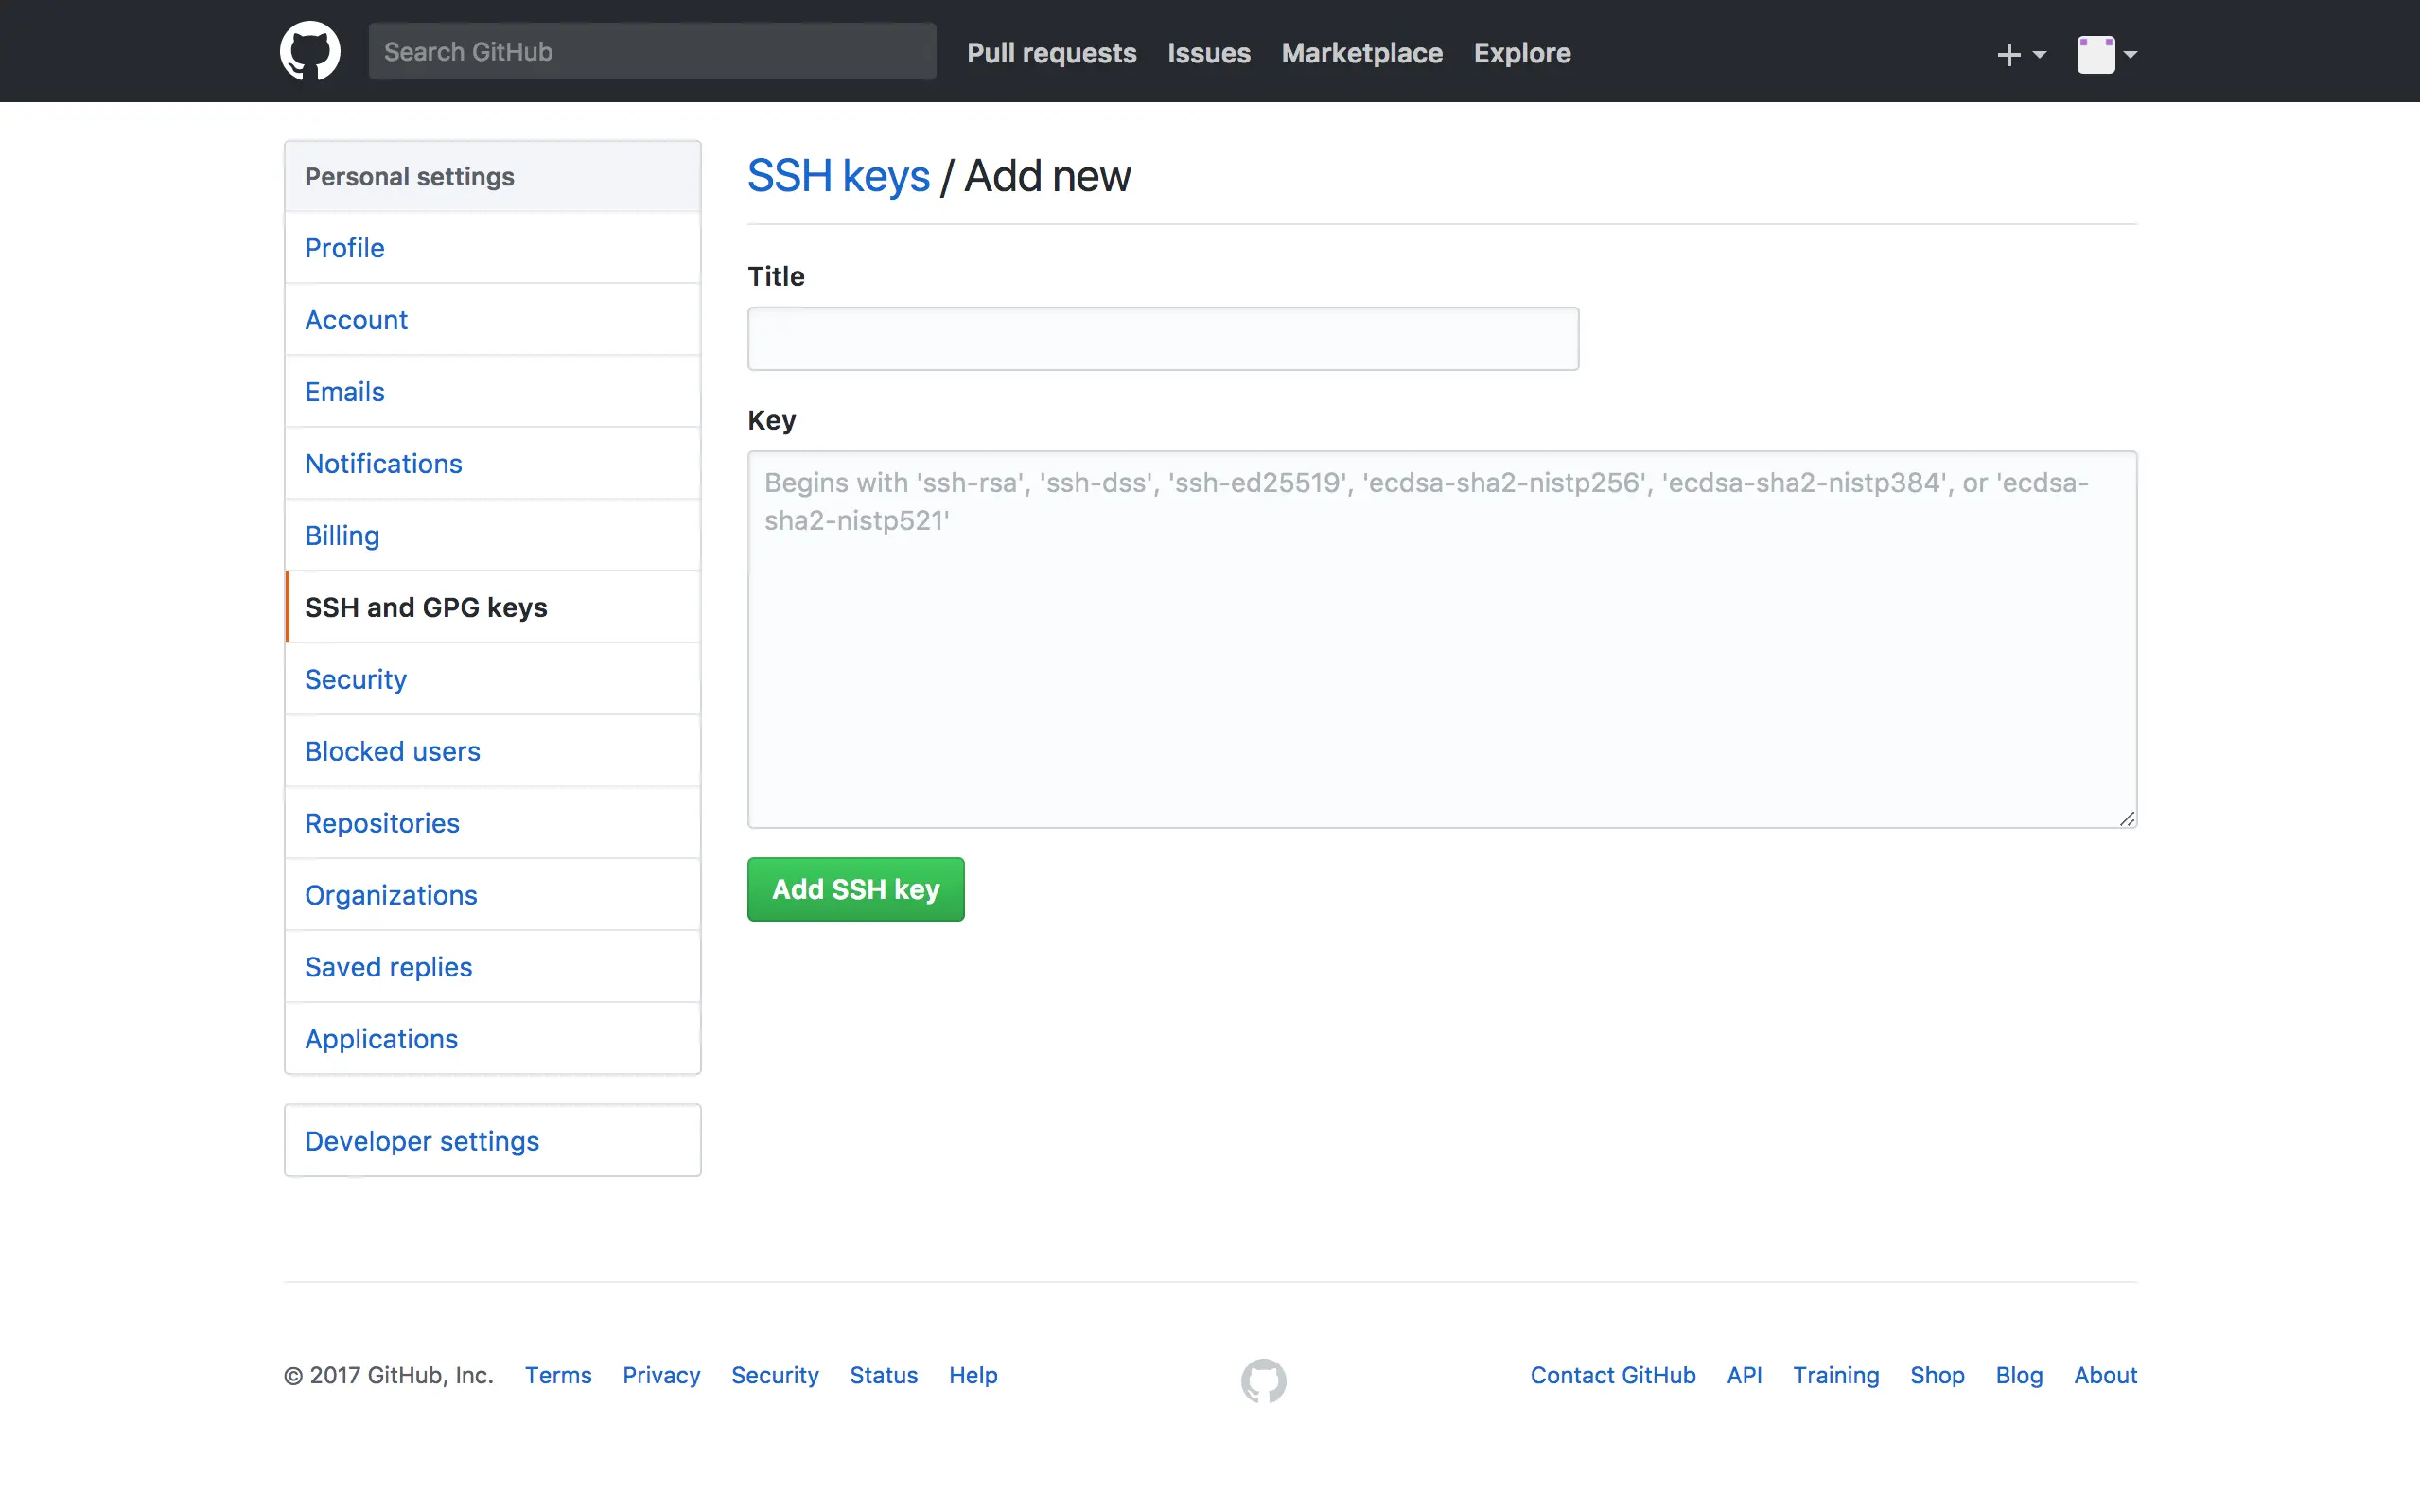Go to Blocked users settings
Viewport: 2420px width, 1512px height.
(393, 751)
